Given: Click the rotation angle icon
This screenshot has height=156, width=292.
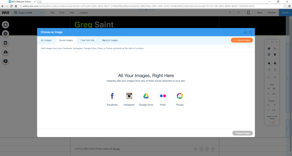Looking at the screenshot, I should pyautogui.click(x=268, y=77).
